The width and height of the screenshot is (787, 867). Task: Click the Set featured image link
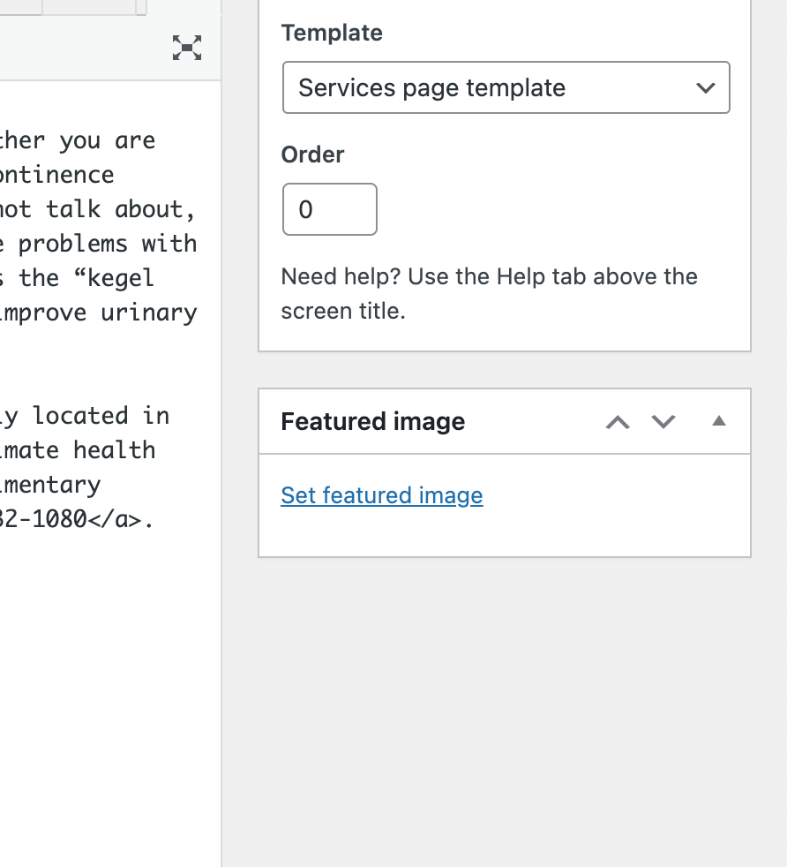click(x=382, y=495)
